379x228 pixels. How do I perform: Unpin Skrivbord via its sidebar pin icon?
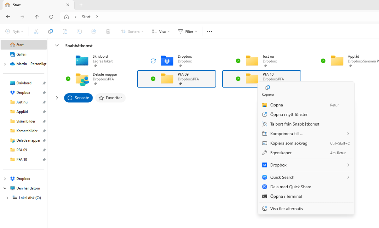44,83
